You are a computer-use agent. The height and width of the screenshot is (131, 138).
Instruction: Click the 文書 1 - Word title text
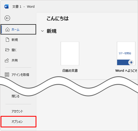pos(23,7)
